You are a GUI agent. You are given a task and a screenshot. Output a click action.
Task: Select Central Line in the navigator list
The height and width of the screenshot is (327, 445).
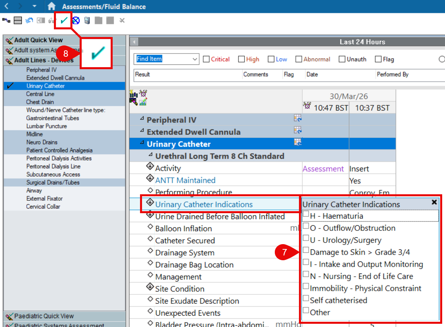click(40, 94)
